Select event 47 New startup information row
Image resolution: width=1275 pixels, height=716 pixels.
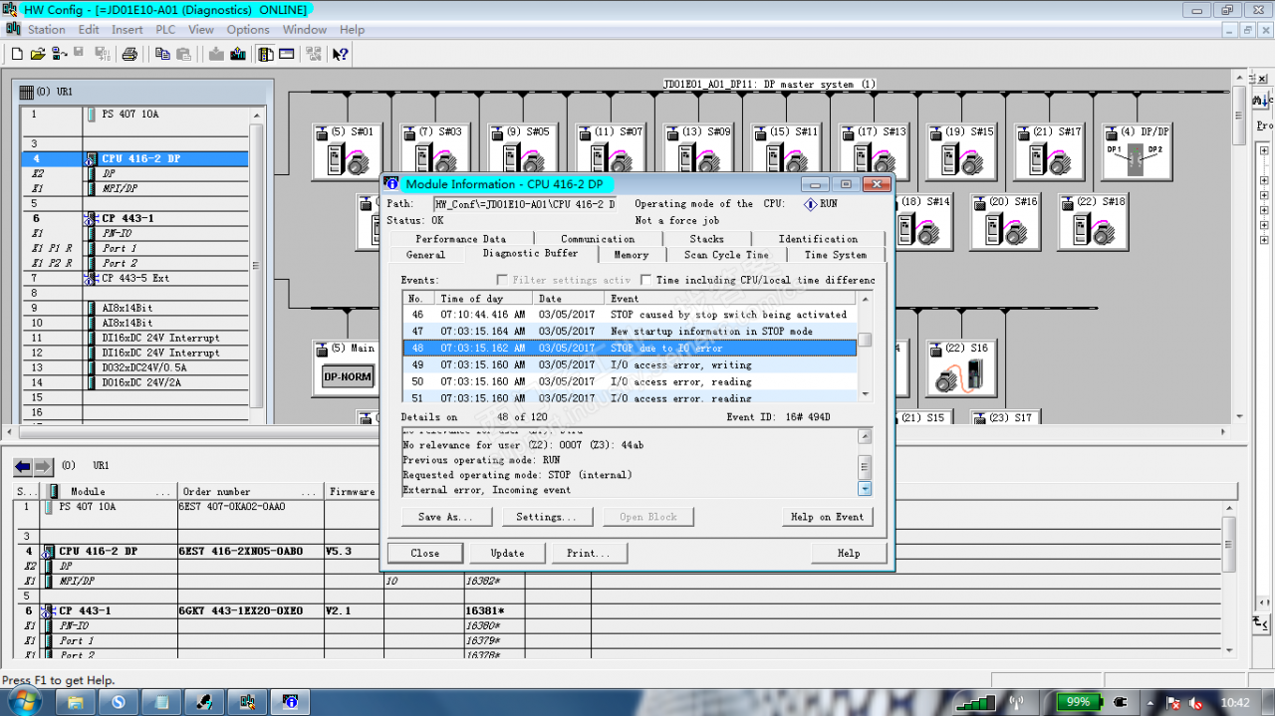point(629,332)
